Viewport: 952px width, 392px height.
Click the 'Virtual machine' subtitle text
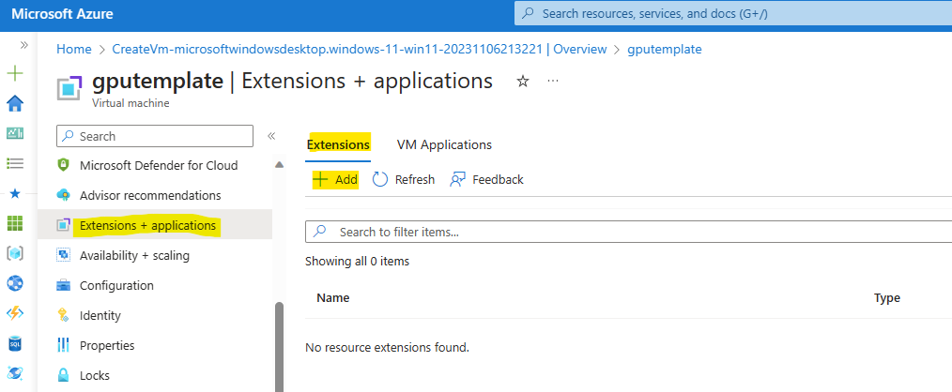[x=131, y=103]
